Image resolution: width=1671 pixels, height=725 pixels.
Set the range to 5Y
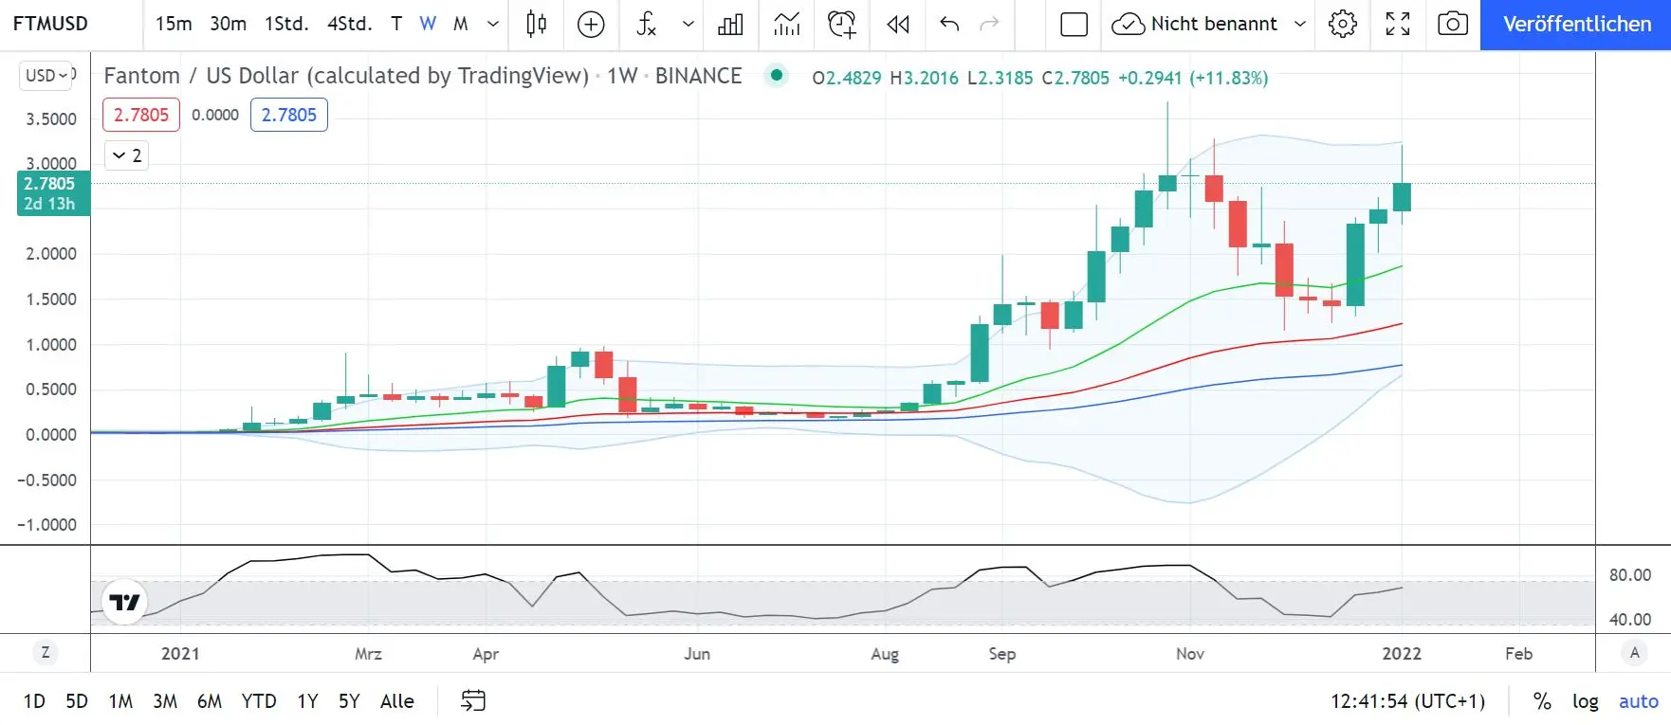click(x=349, y=701)
